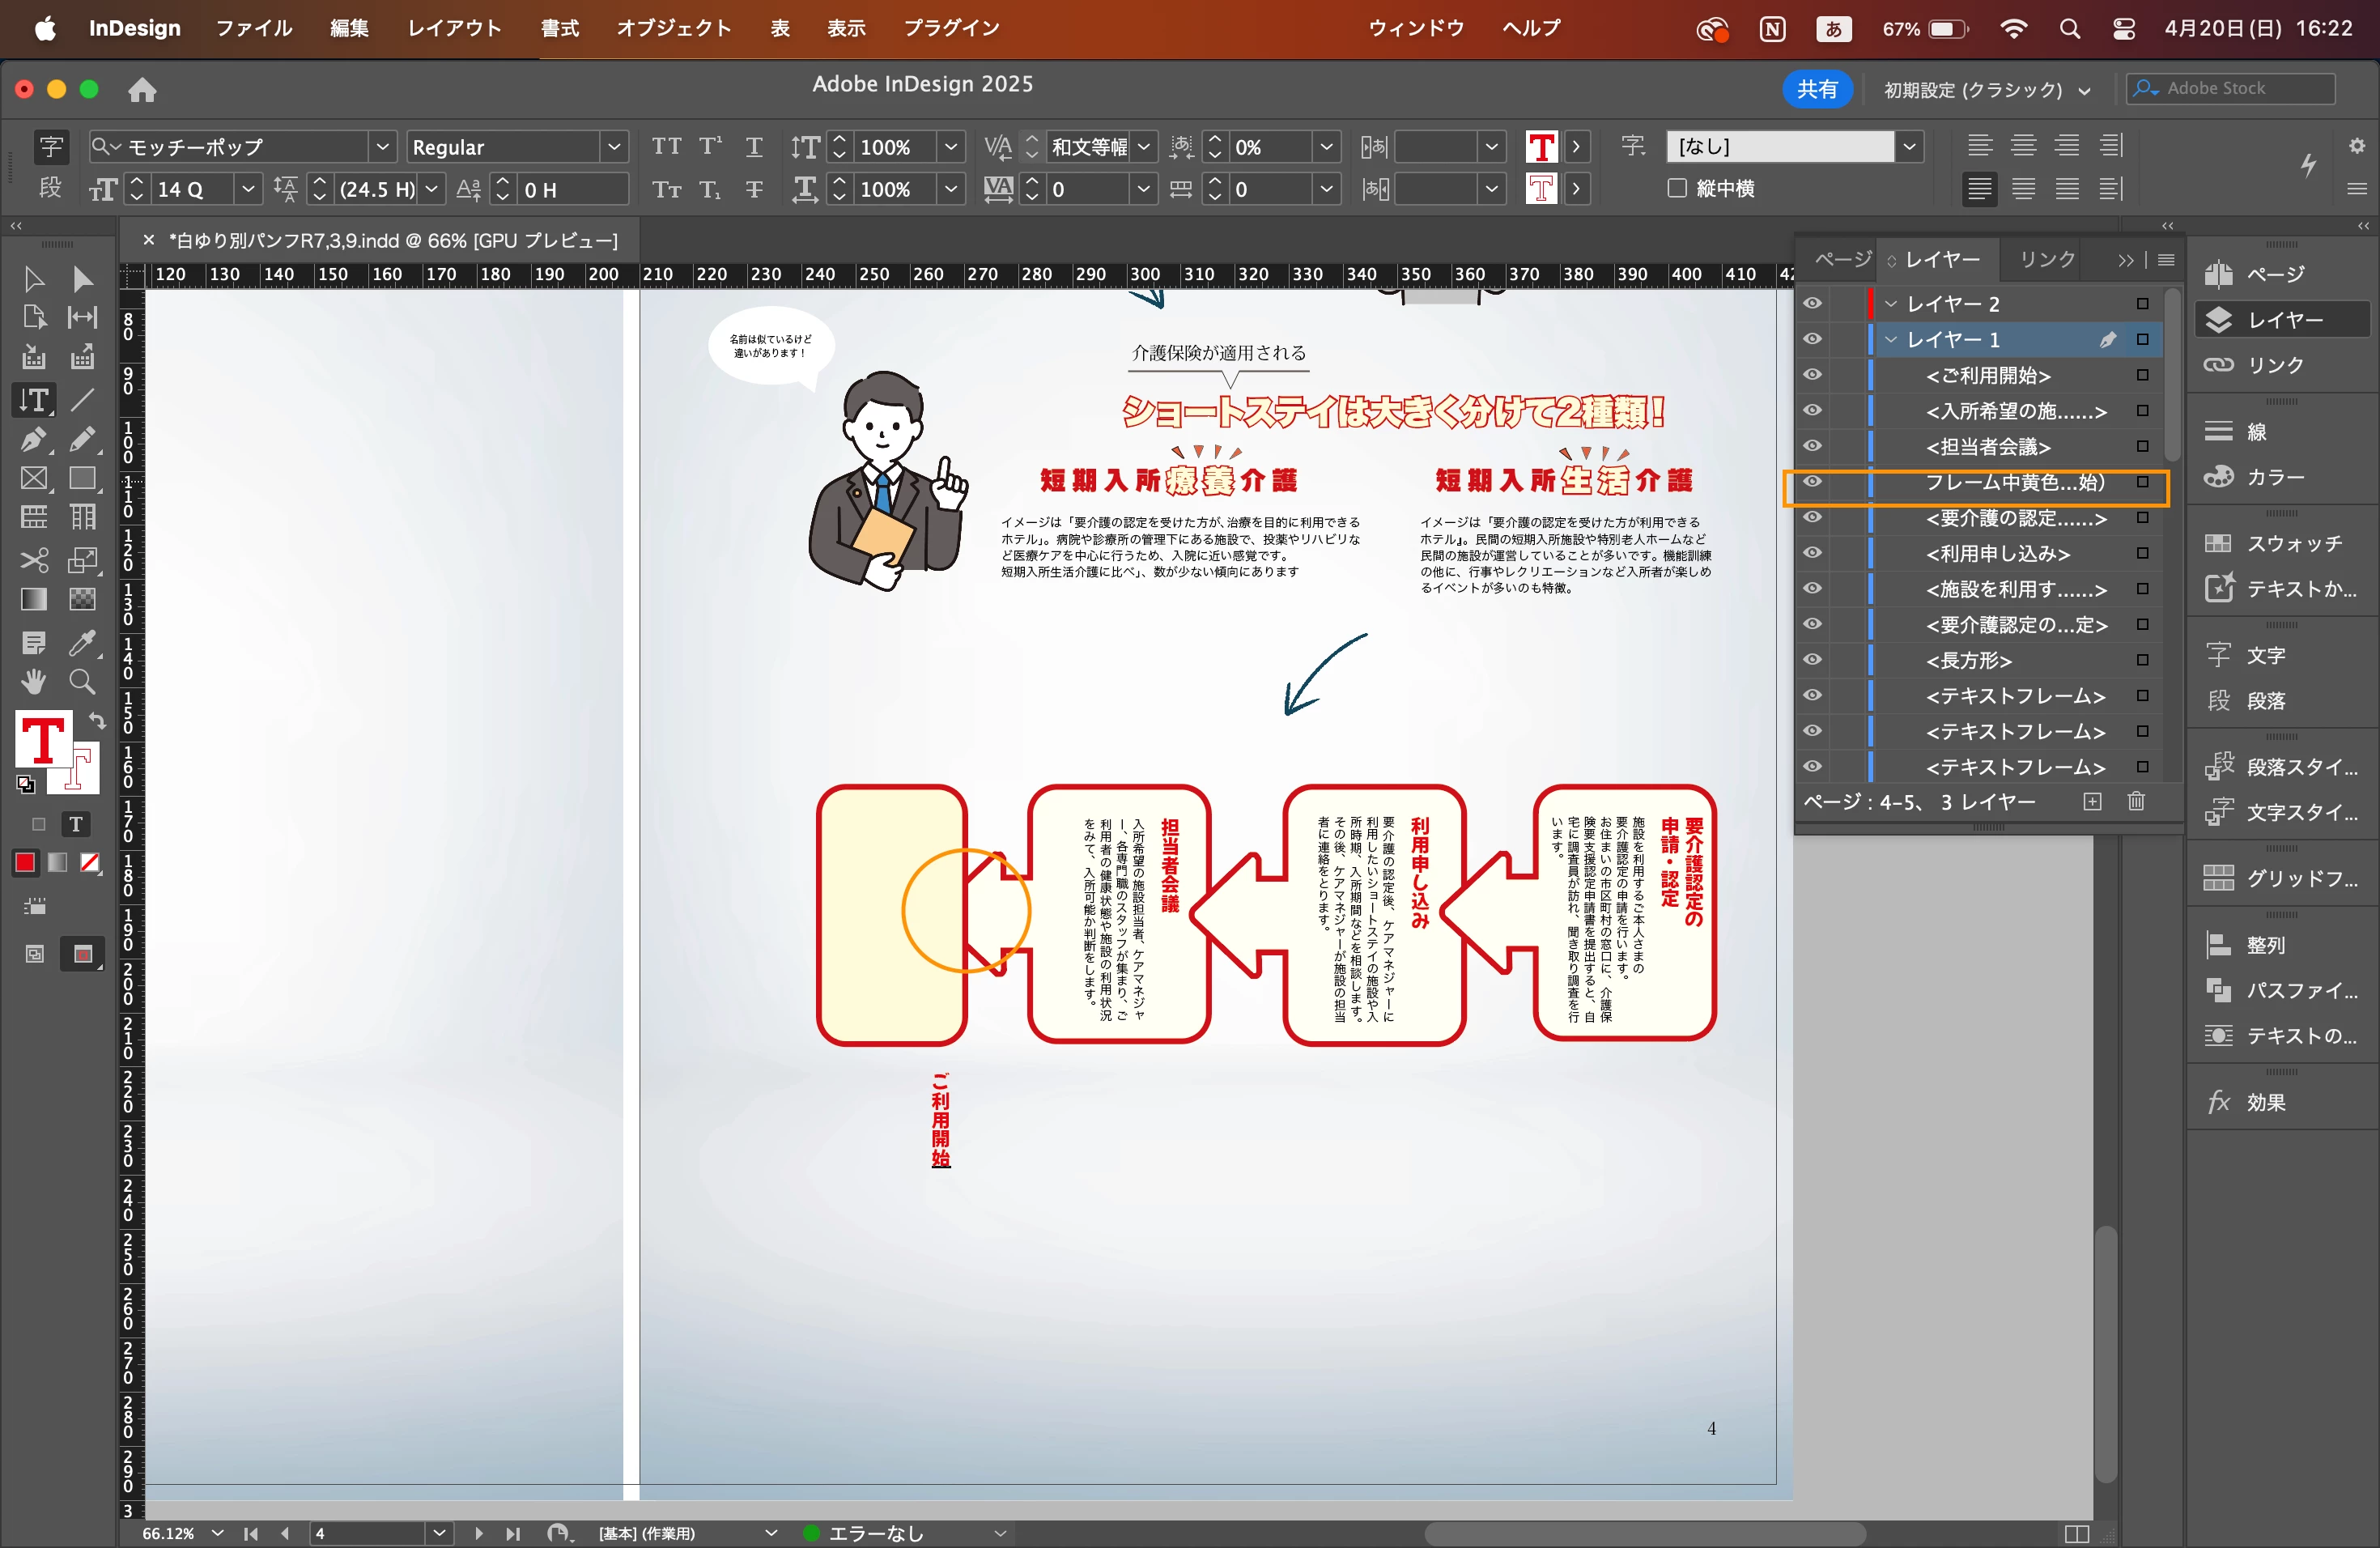The image size is (2380, 1548).
Task: Select the Pen tool in toolbox
Action: pyautogui.click(x=33, y=439)
